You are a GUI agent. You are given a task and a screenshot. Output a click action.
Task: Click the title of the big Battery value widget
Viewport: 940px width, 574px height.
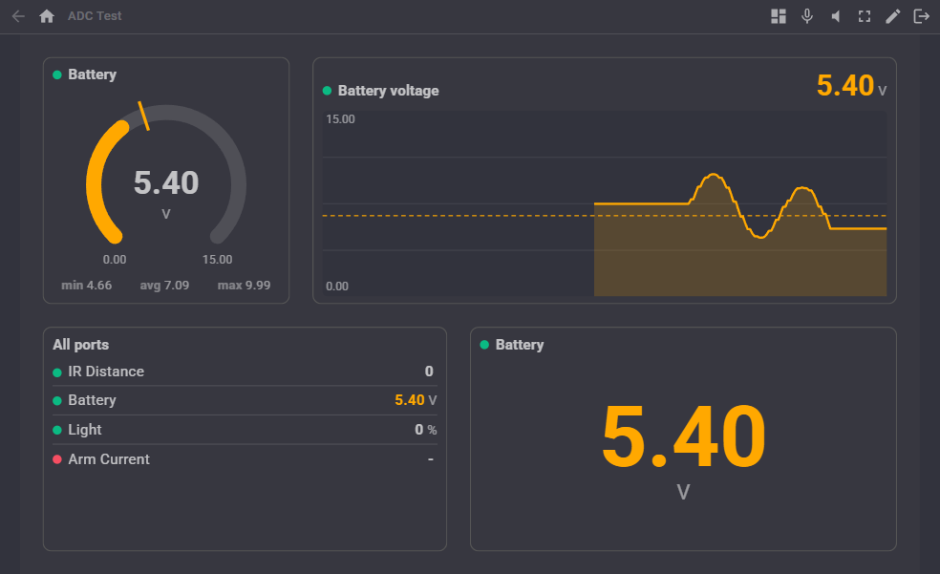[x=519, y=345]
